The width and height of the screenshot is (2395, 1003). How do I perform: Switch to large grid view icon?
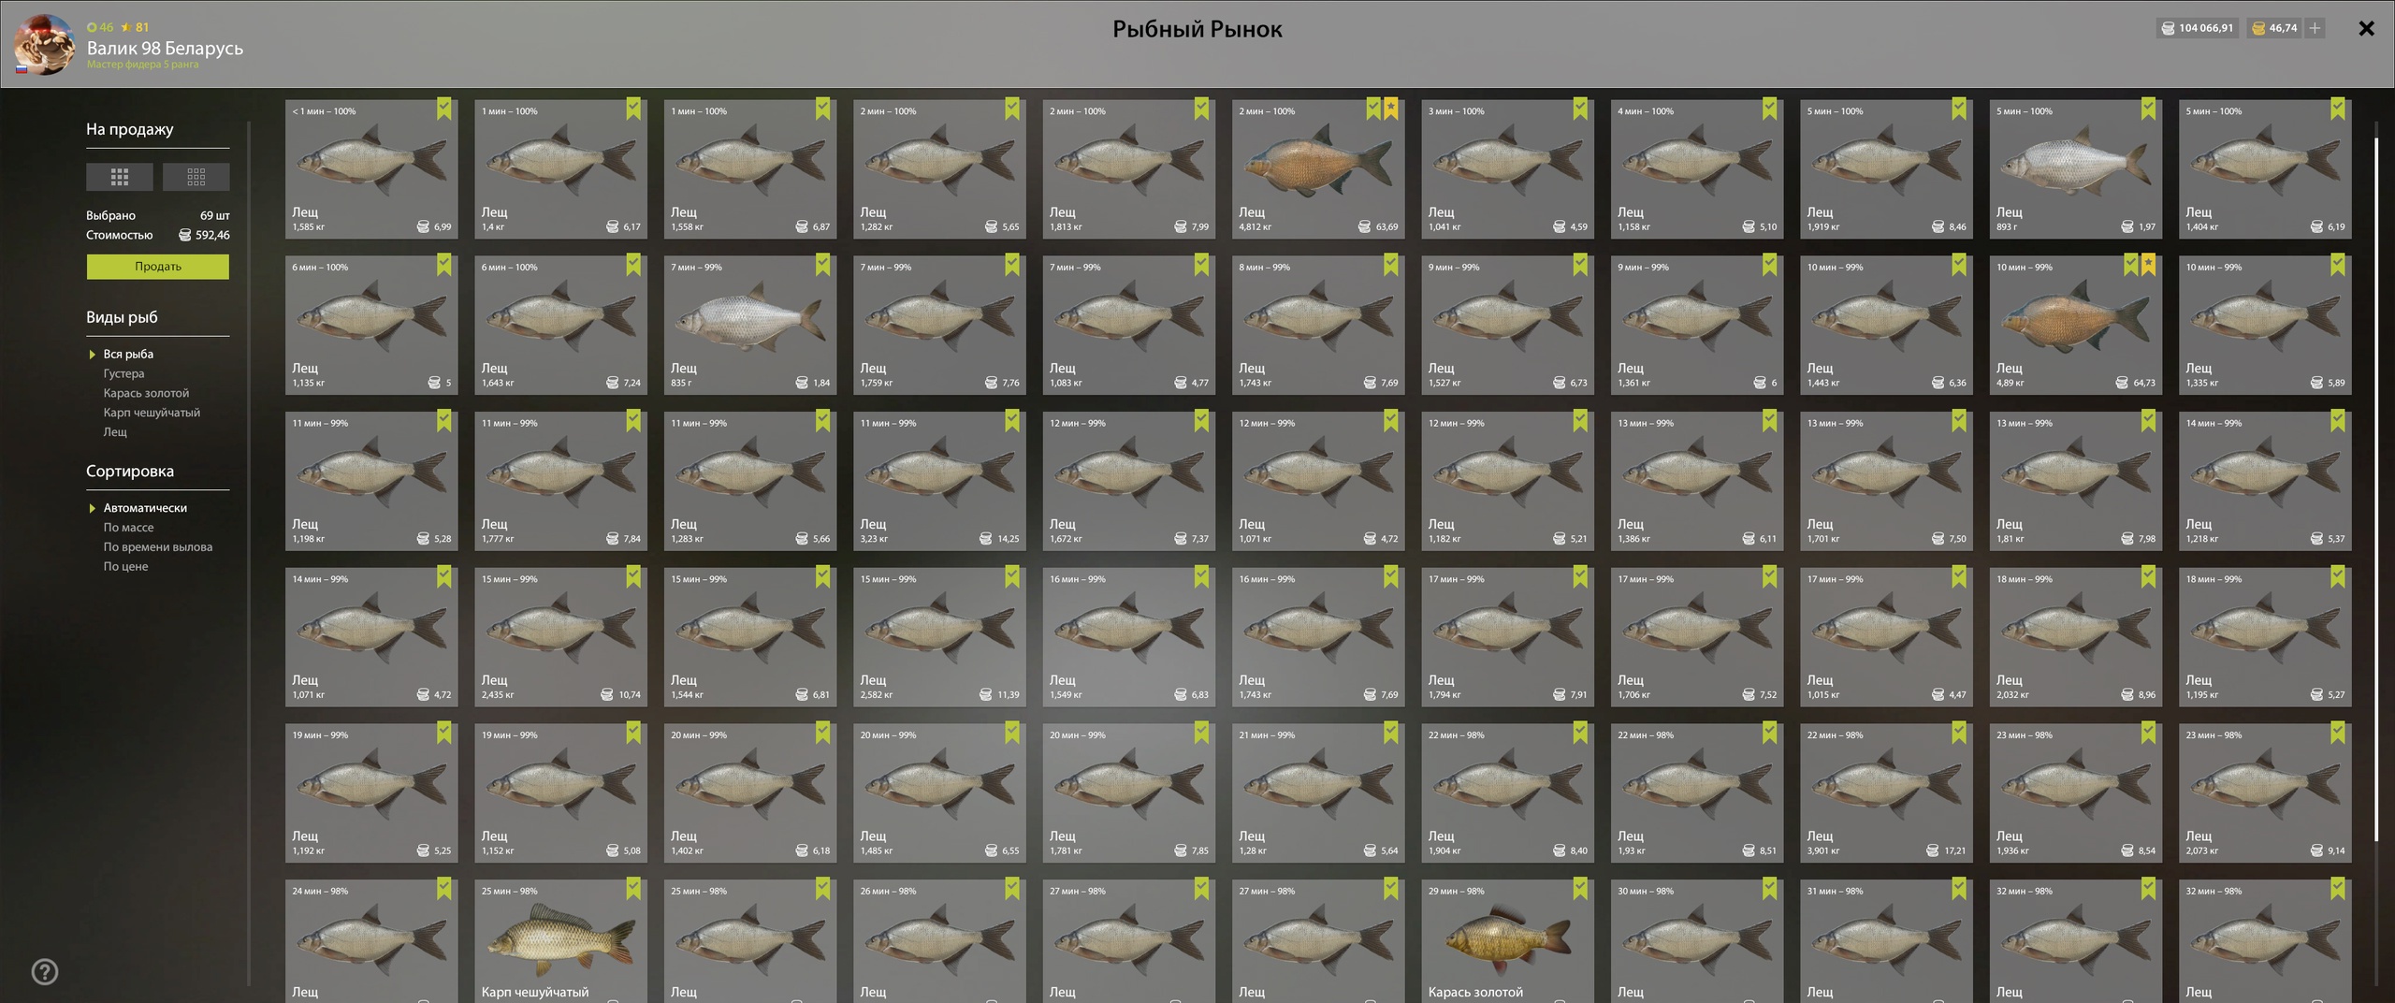[x=120, y=177]
